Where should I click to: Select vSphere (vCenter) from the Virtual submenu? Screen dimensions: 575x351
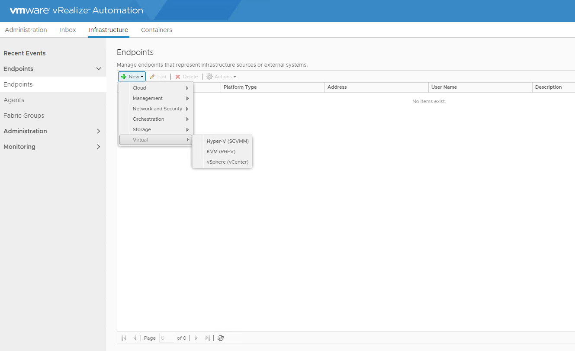coord(228,162)
